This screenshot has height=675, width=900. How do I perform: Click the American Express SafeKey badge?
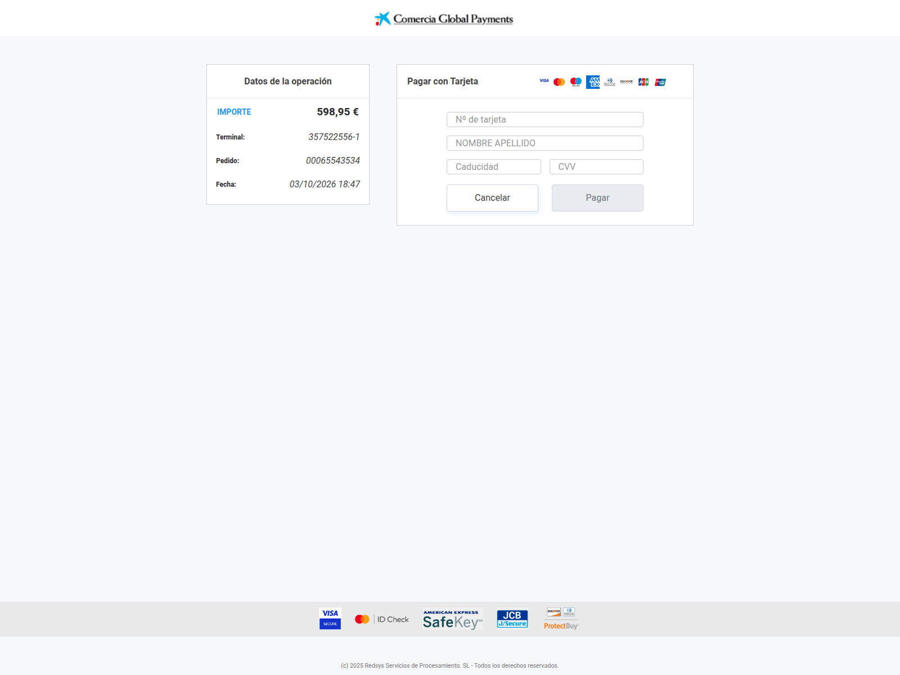tap(453, 619)
